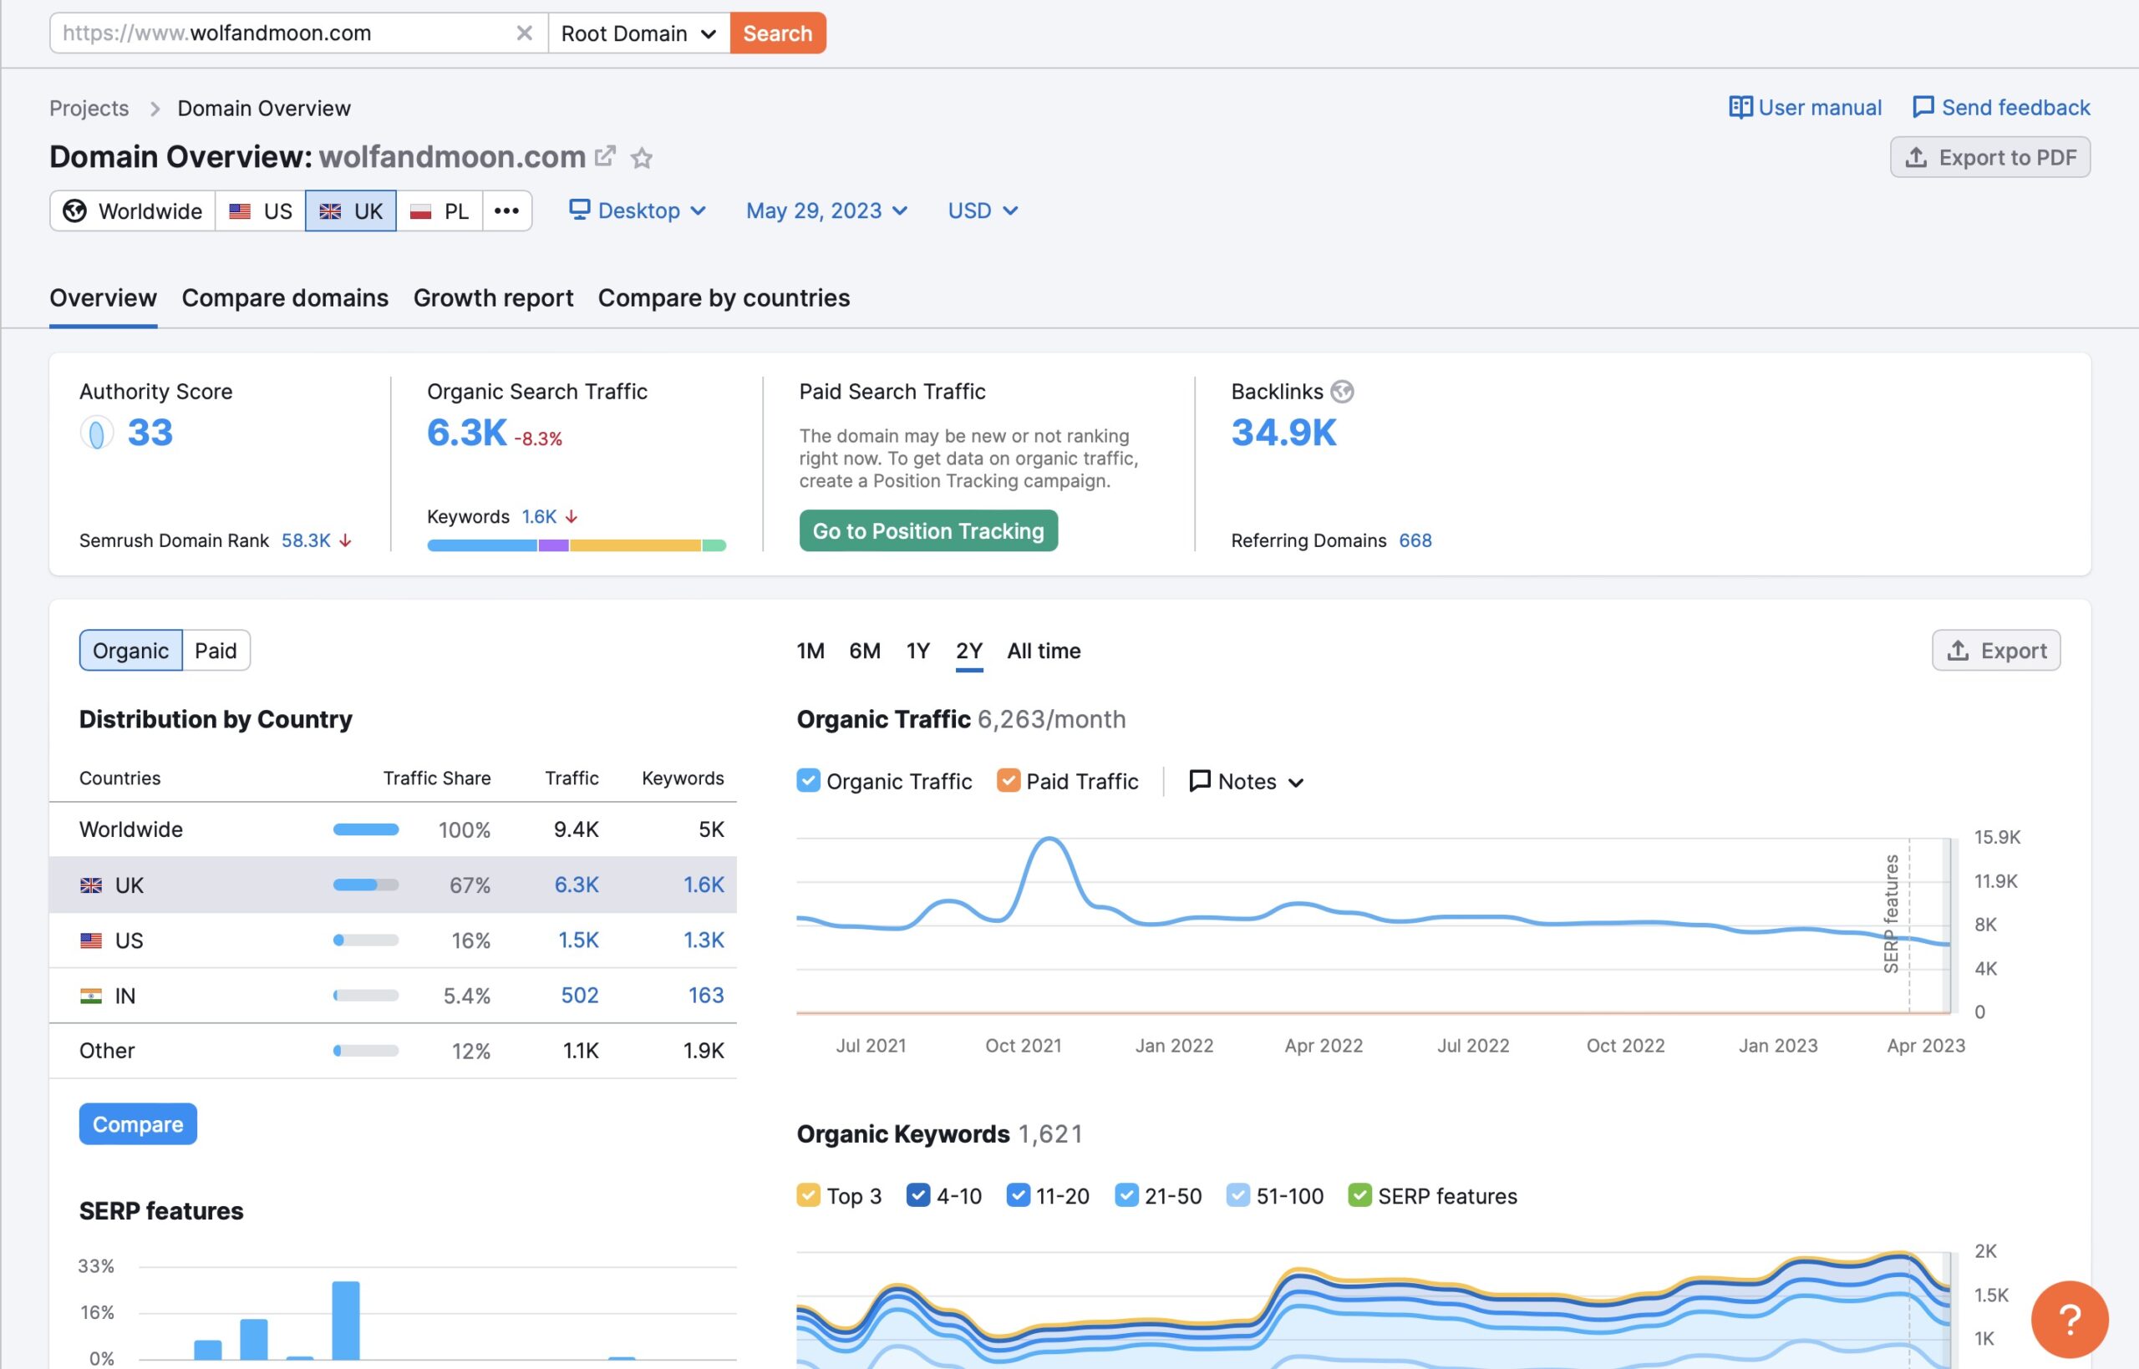Click the Desktop monitor icon
2139x1369 pixels.
pos(580,210)
